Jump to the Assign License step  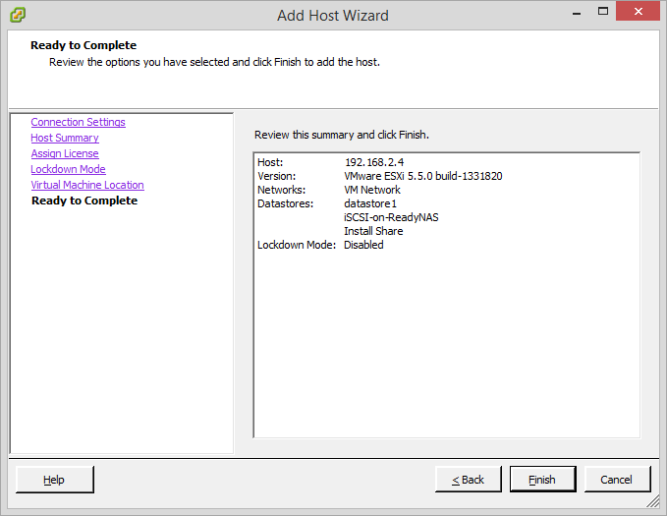(x=65, y=153)
